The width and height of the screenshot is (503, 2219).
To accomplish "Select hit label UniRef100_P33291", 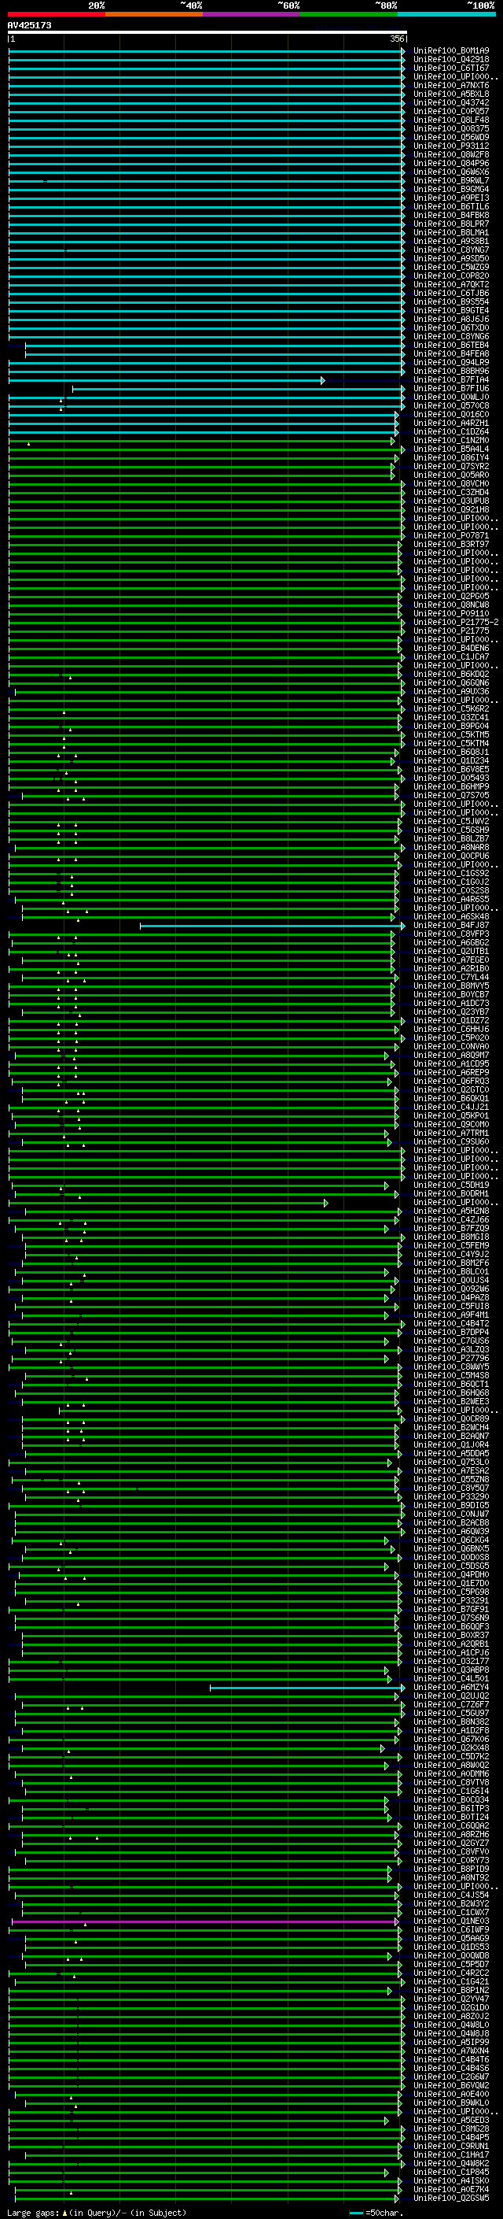I will tap(451, 1600).
